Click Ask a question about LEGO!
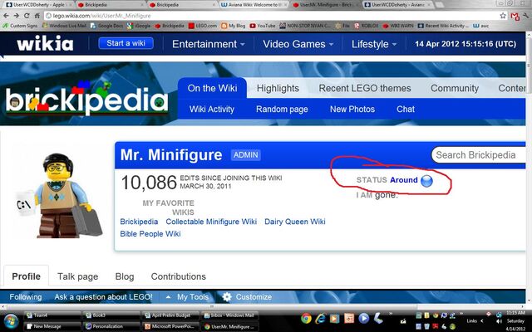 tap(103, 297)
